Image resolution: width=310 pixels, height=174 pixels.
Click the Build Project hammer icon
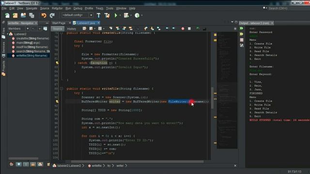[98, 15]
